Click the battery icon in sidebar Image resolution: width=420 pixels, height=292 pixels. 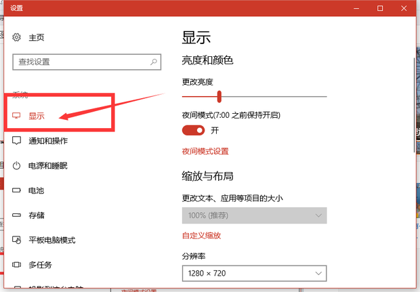16,190
